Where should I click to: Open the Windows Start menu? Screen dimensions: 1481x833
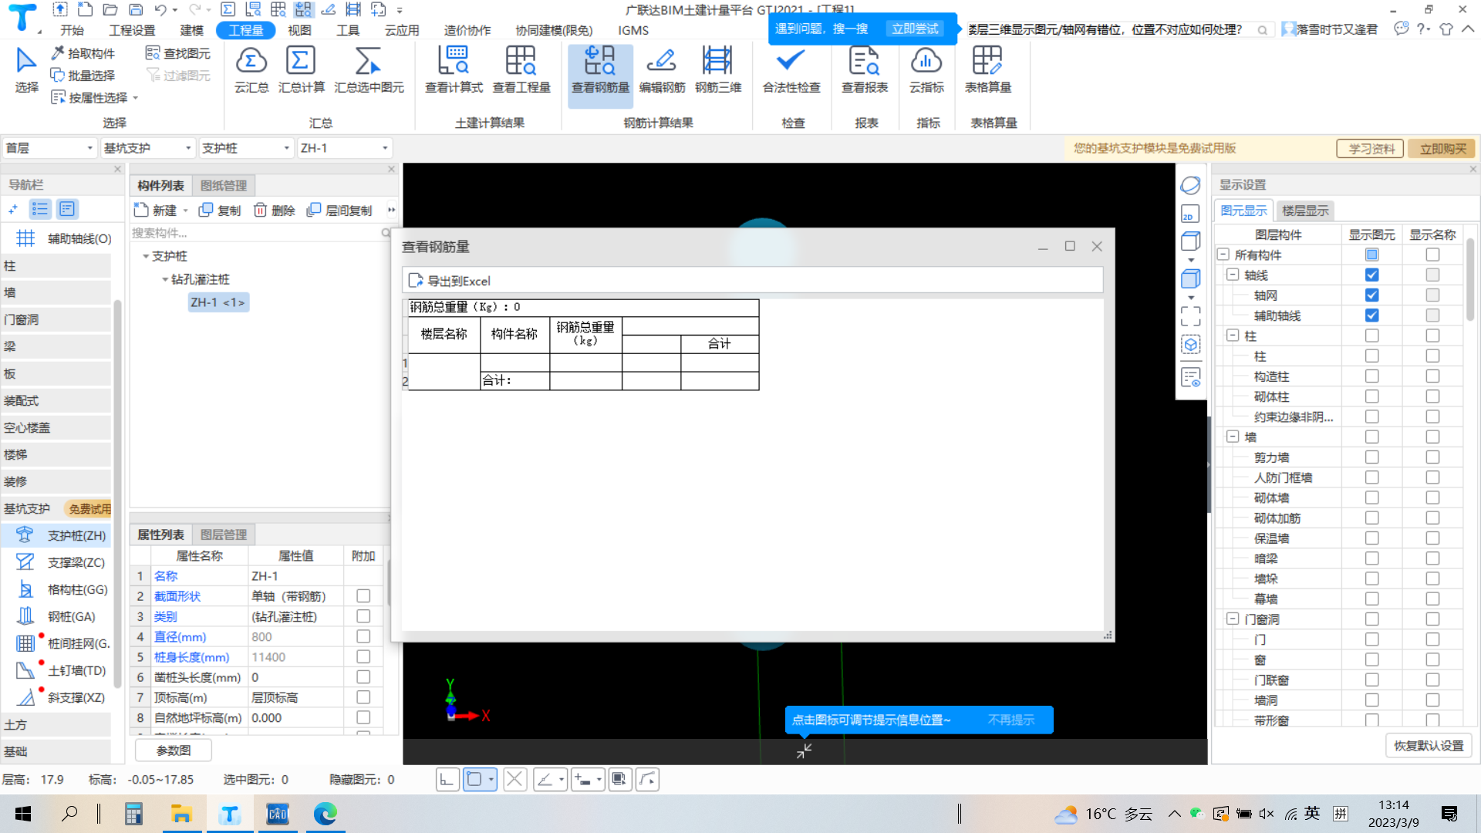[x=23, y=814]
